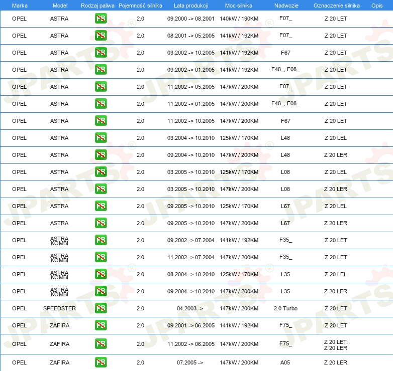Click the fuel icon in the Astra L08 Z 20 LER row
The width and height of the screenshot is (393, 371).
pos(101,189)
